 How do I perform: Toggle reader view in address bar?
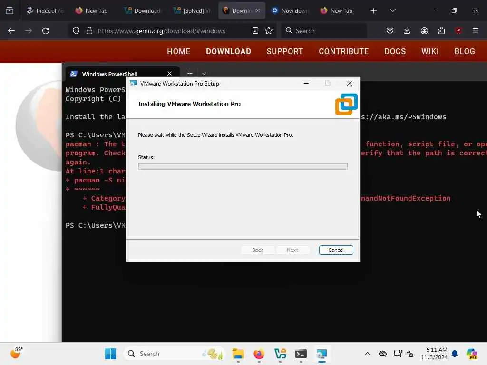[255, 31]
